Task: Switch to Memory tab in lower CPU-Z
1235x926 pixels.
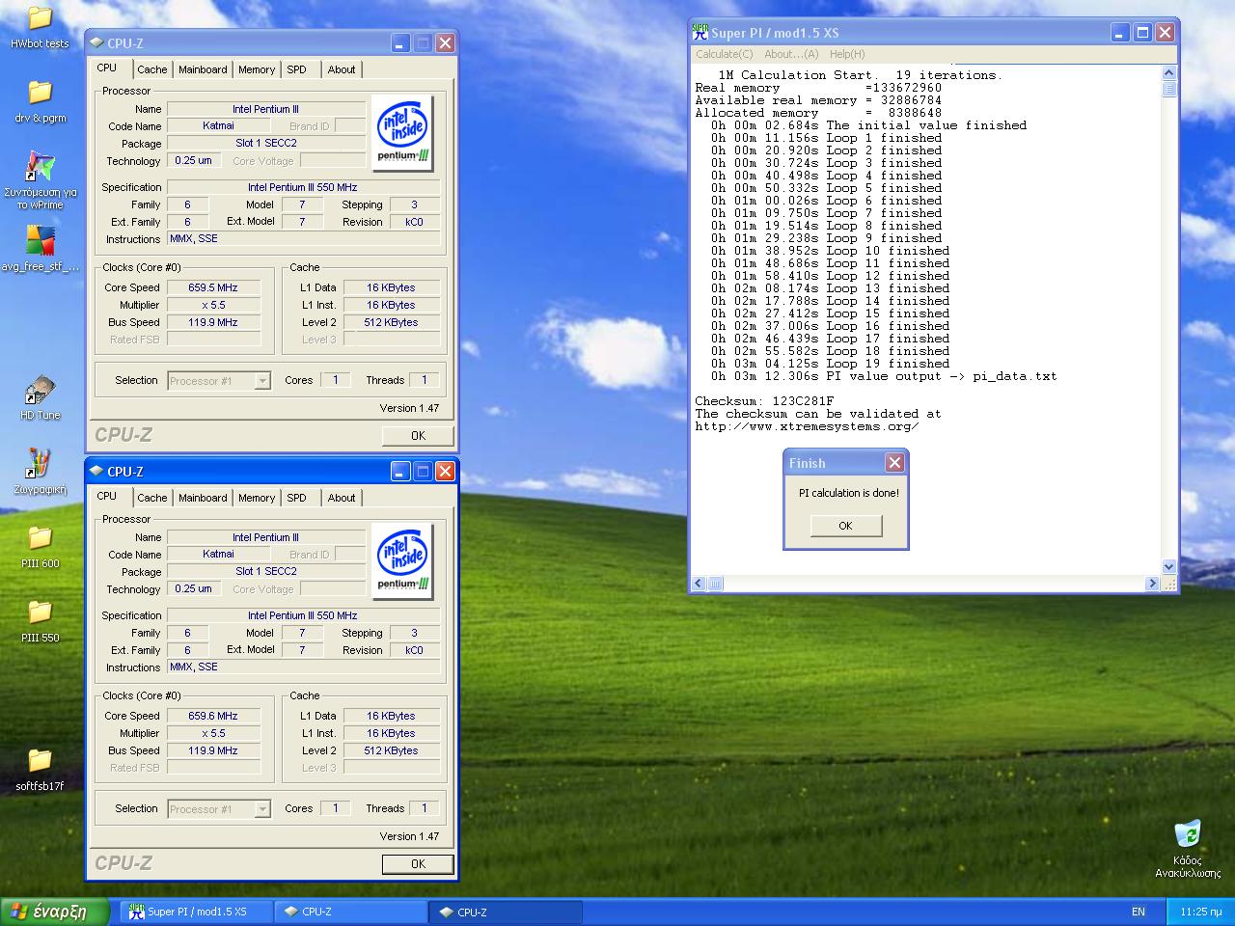Action: point(257,498)
